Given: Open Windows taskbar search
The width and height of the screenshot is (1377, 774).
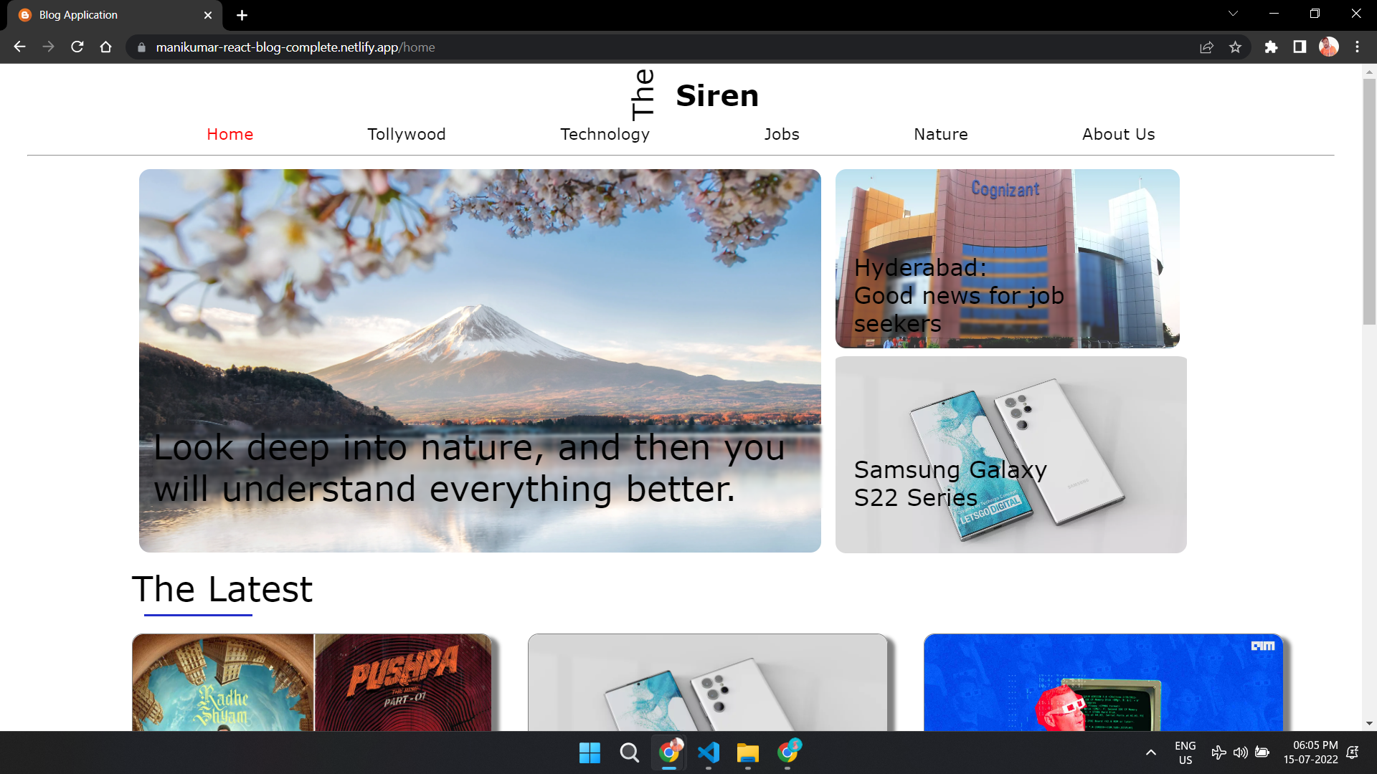Looking at the screenshot, I should pyautogui.click(x=629, y=752).
